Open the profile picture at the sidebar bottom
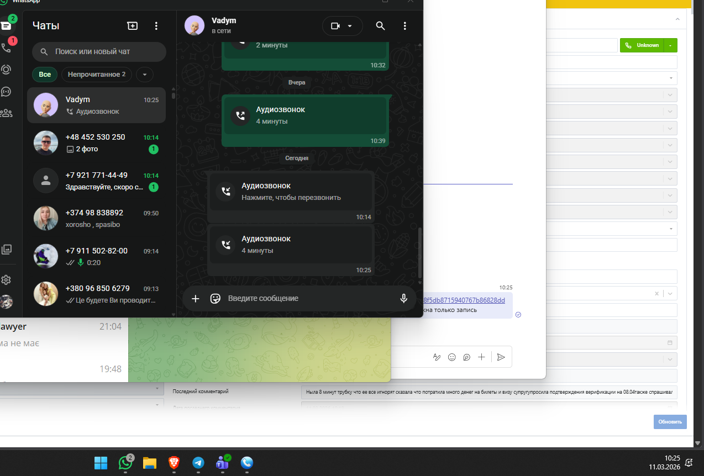704x476 pixels. [7, 302]
